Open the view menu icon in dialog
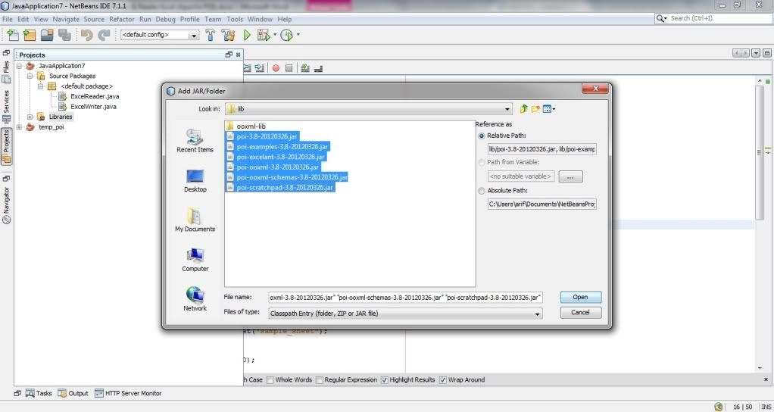774x412 pixels. coord(549,109)
